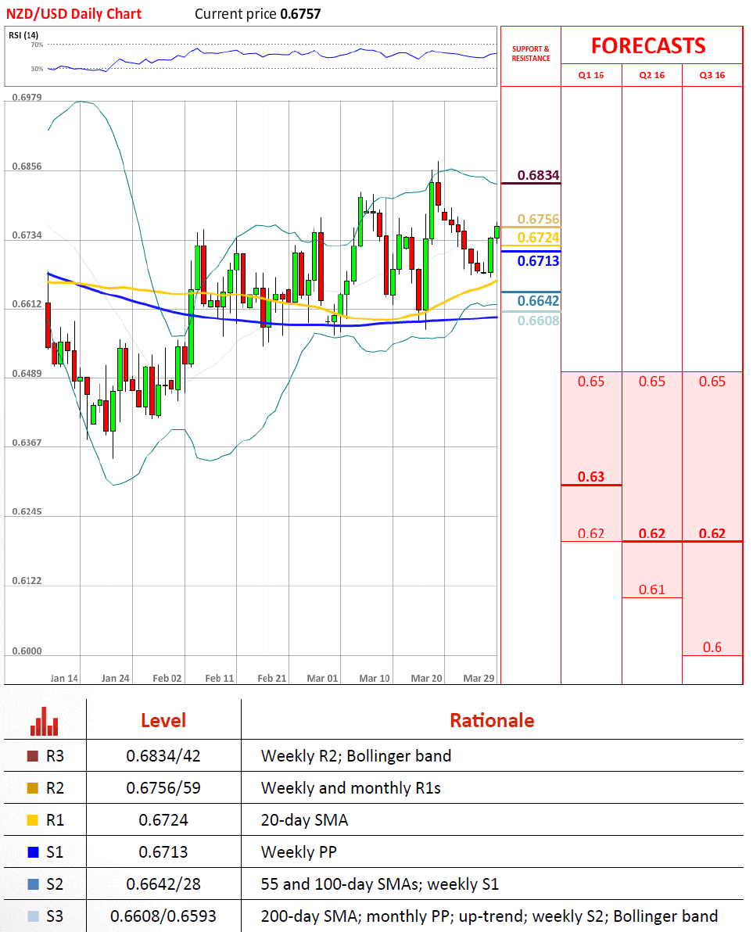Click the Current price 0.6757 text
Image resolution: width=753 pixels, height=932 pixels.
(x=258, y=13)
